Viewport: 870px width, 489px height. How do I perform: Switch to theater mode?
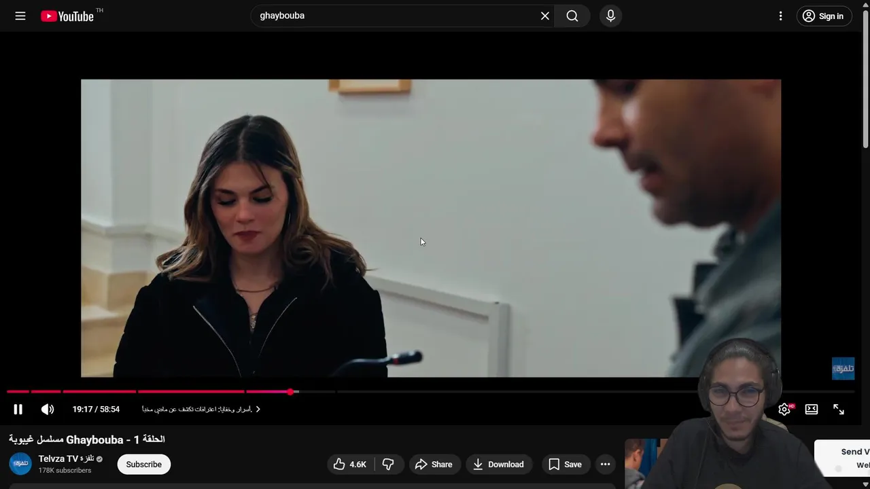tap(812, 409)
